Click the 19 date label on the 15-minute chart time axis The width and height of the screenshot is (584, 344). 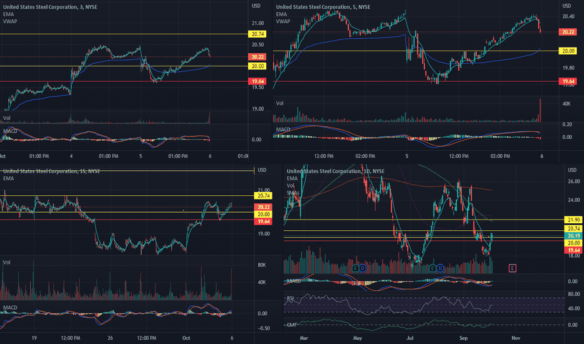click(x=34, y=338)
